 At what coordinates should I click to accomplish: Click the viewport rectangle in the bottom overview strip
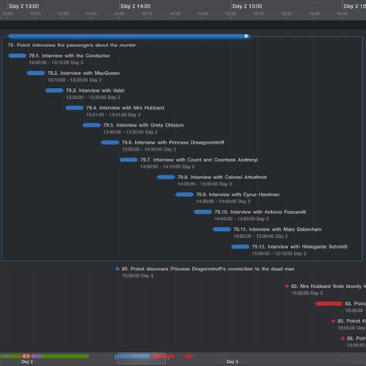pos(141,358)
